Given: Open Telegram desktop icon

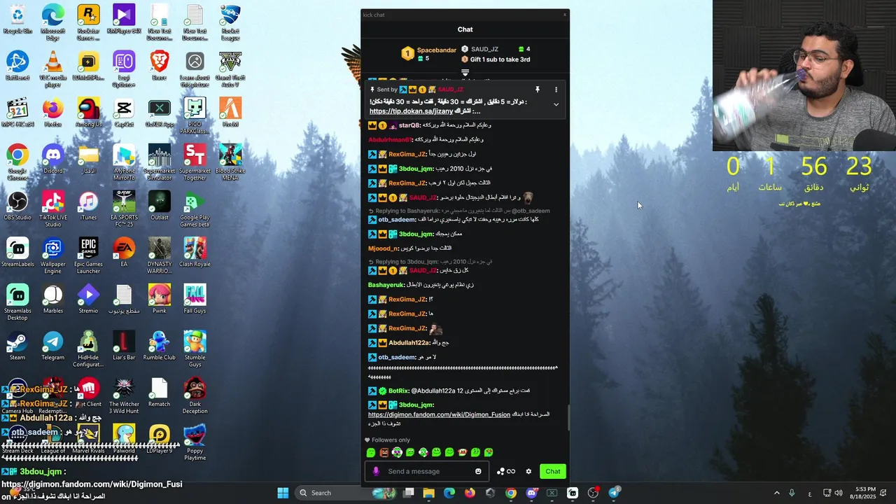Looking at the screenshot, I should coord(52,345).
